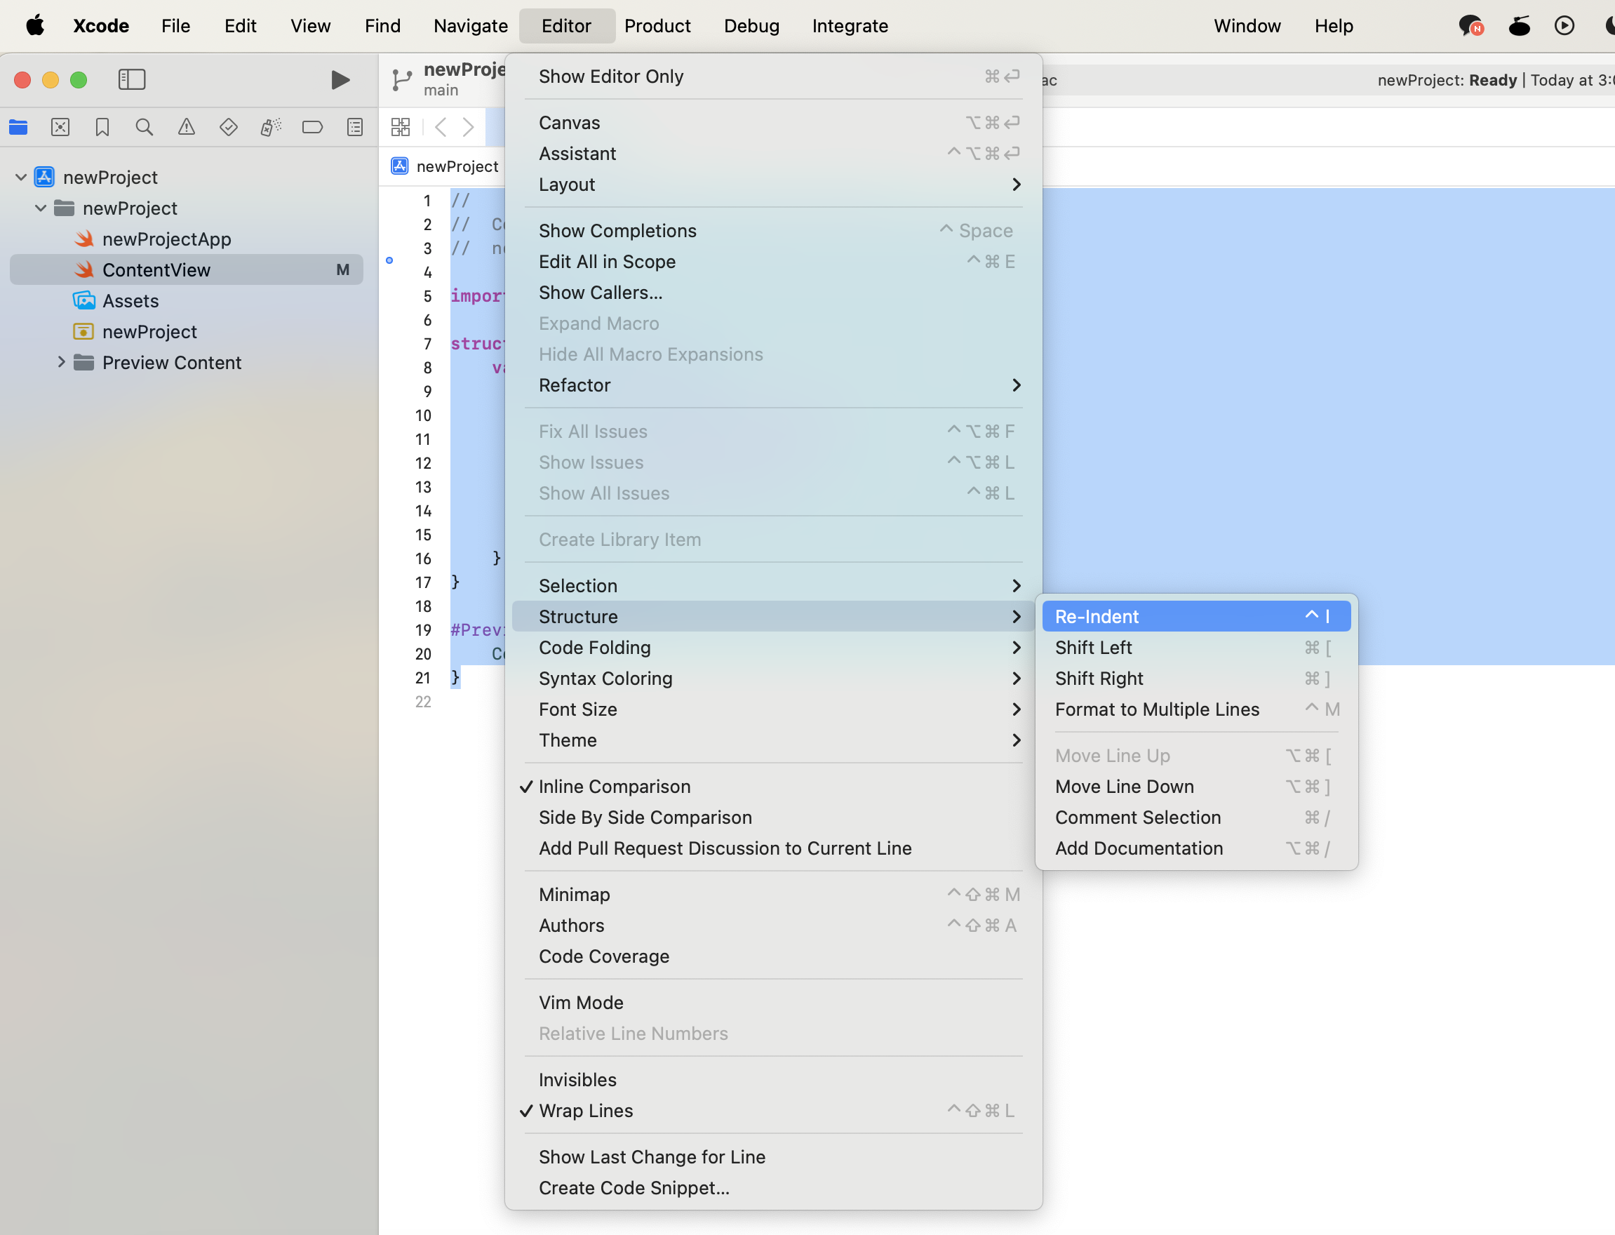Select Show Editor Only
The width and height of the screenshot is (1615, 1235).
point(774,76)
